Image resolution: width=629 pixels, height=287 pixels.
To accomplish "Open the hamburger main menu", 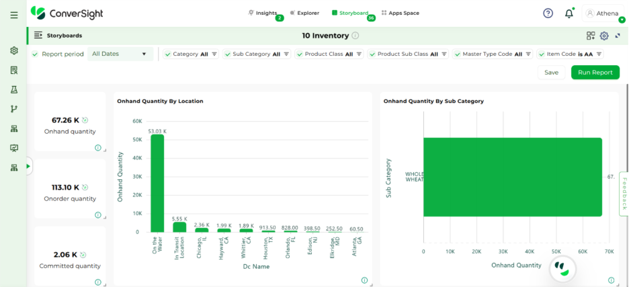I will click(x=14, y=15).
